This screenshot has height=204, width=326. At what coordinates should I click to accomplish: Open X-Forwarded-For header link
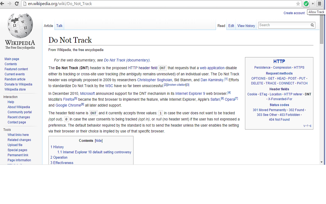pos(280,99)
